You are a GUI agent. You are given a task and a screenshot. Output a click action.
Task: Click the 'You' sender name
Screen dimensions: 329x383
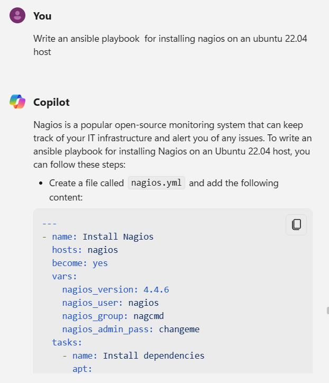tap(42, 16)
